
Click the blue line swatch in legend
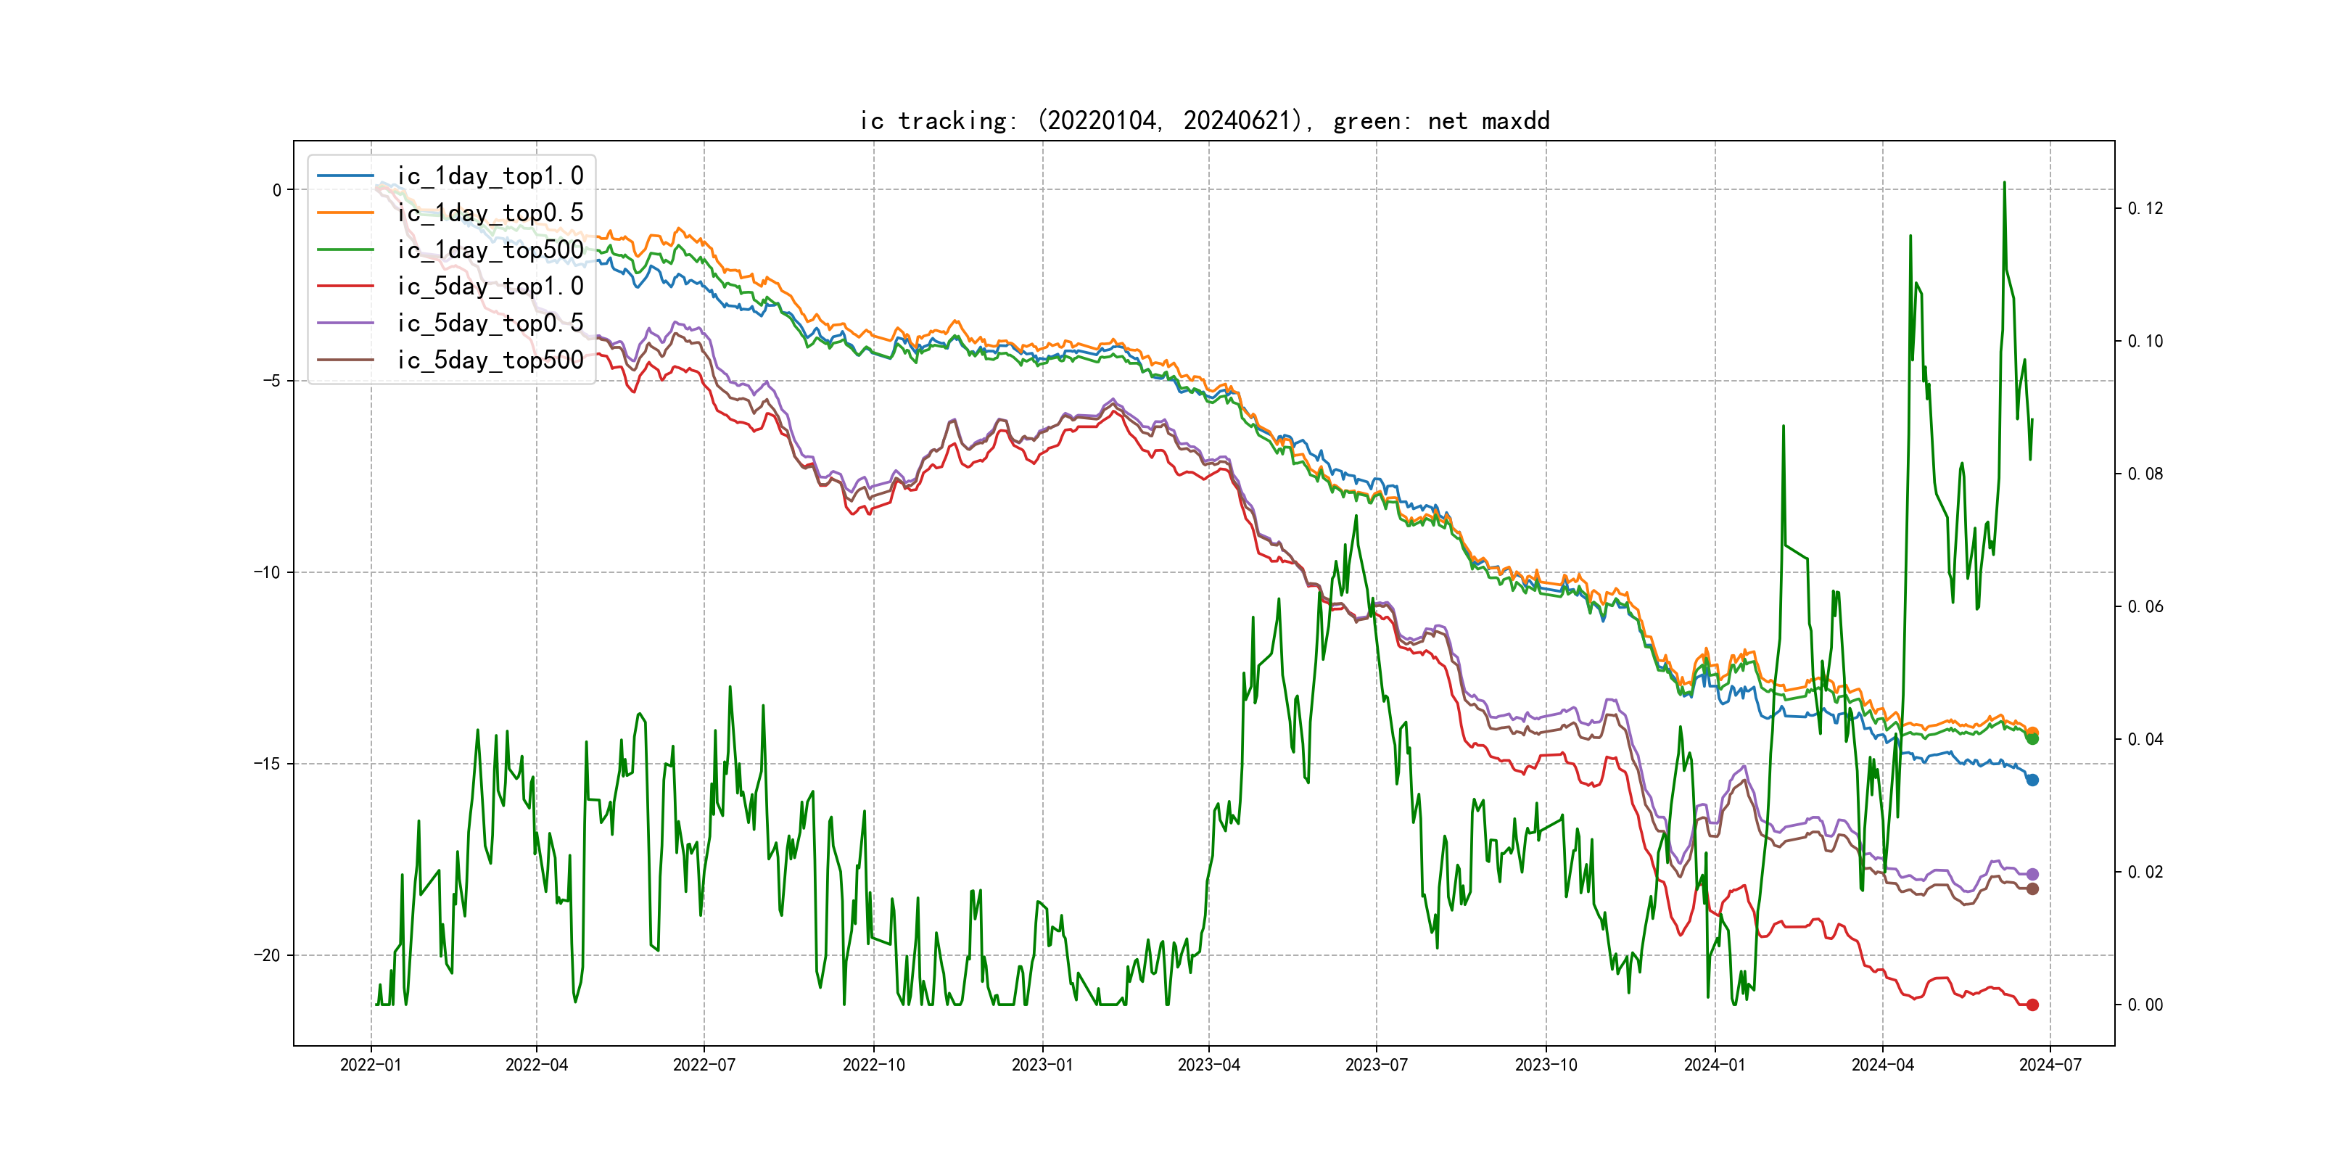coord(345,175)
